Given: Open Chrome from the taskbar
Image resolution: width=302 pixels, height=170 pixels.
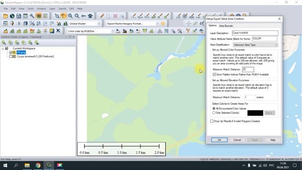Looking at the screenshot, I should click(x=38, y=165).
